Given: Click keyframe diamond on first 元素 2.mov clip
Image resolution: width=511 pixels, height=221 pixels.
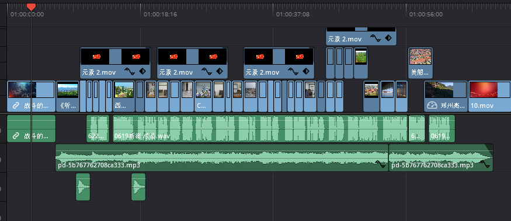Looking at the screenshot, I should click(x=142, y=71).
